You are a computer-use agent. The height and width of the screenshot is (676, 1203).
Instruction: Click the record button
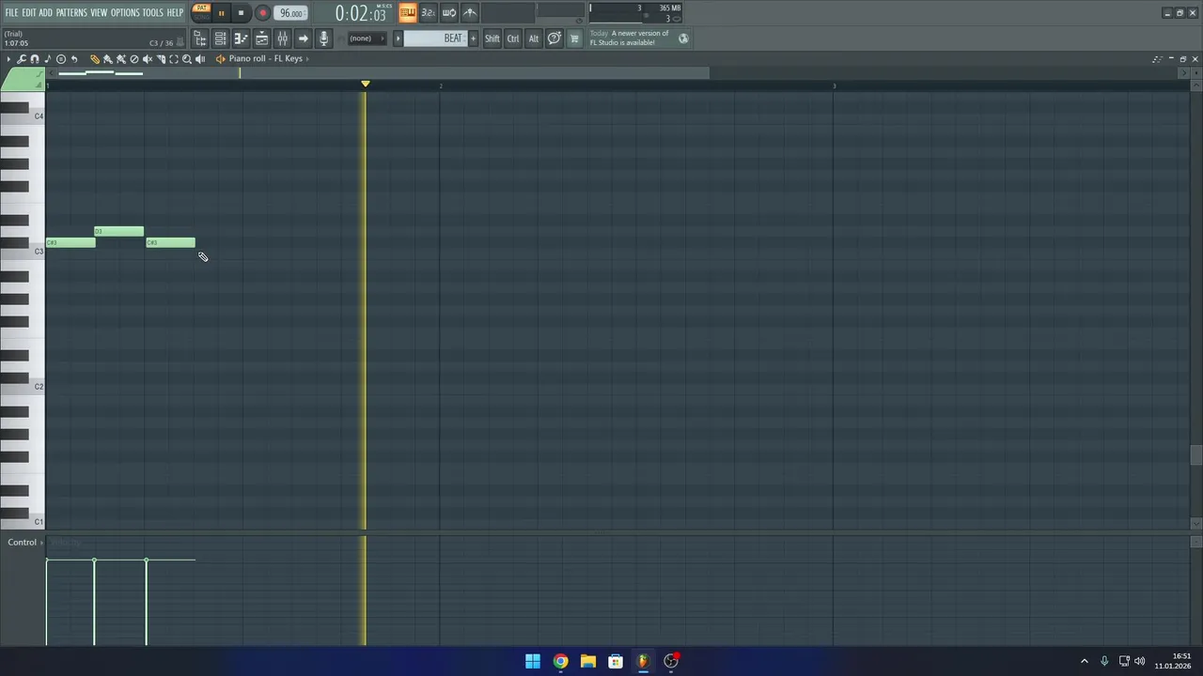point(263,13)
